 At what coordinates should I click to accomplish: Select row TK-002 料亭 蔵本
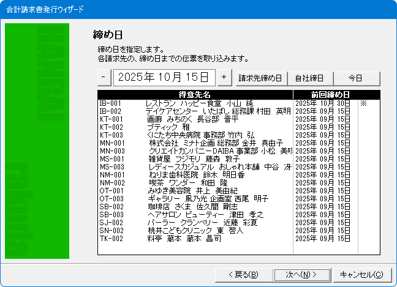195,238
